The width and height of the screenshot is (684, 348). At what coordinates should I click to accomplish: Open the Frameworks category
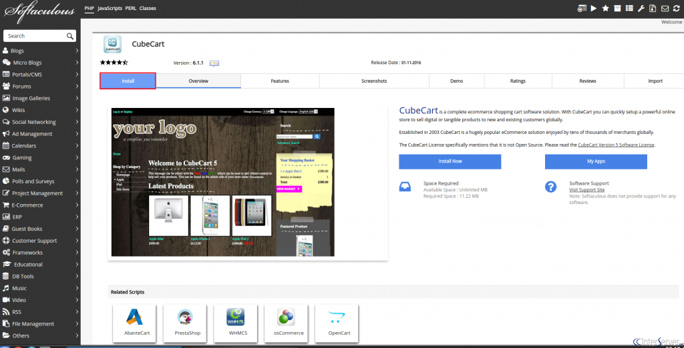(x=41, y=253)
